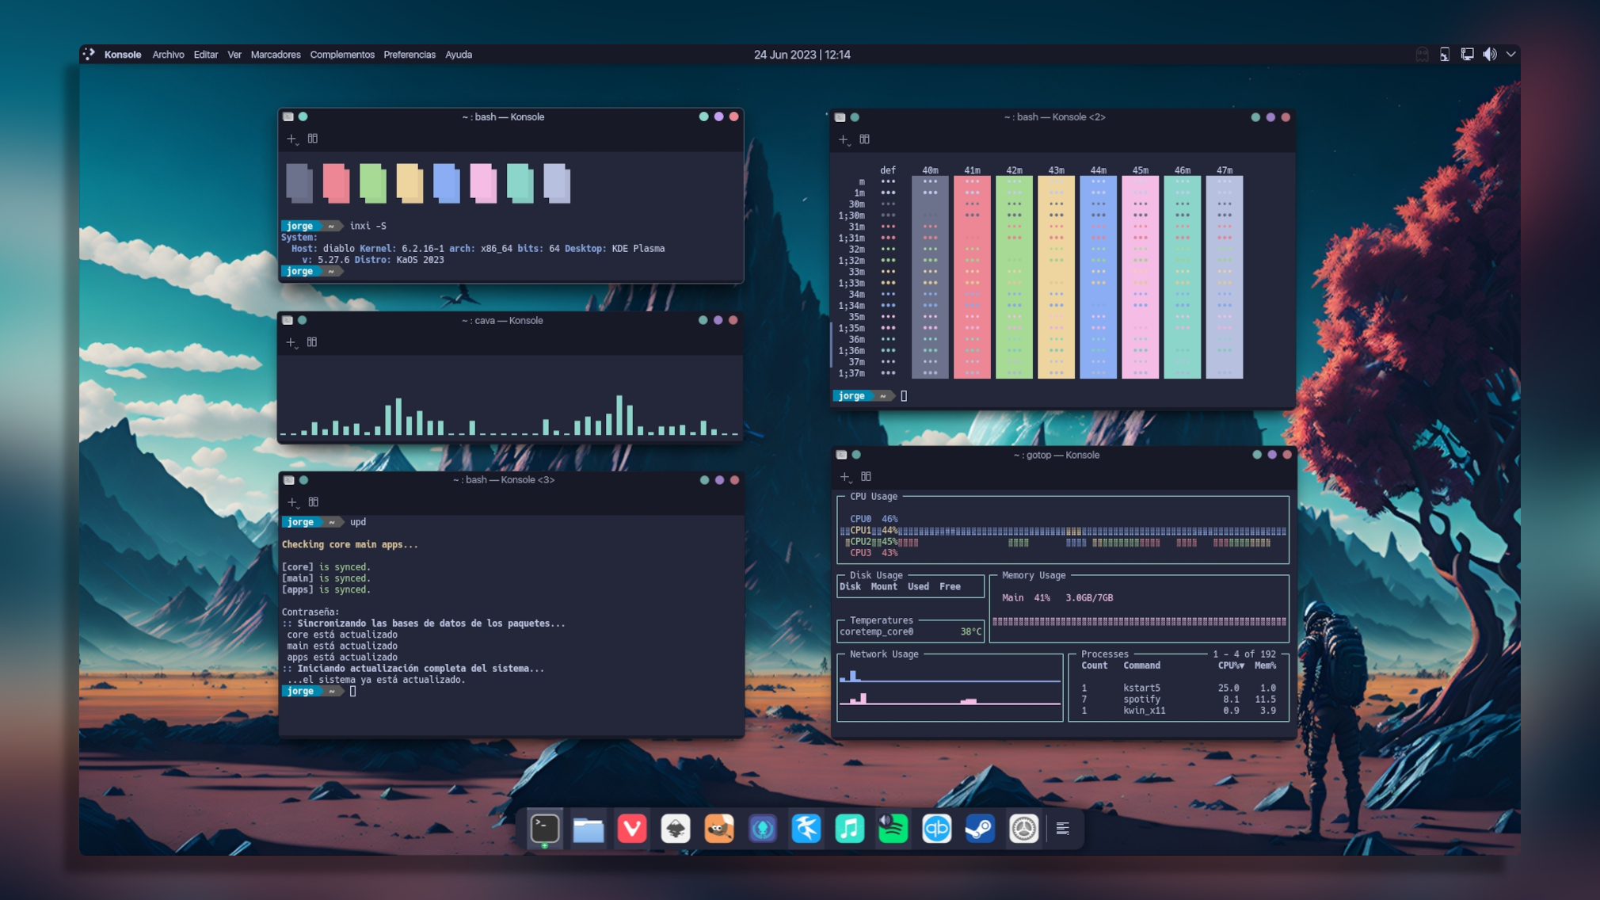The width and height of the screenshot is (1600, 900).
Task: Open the device settings tray icon
Action: [1445, 54]
